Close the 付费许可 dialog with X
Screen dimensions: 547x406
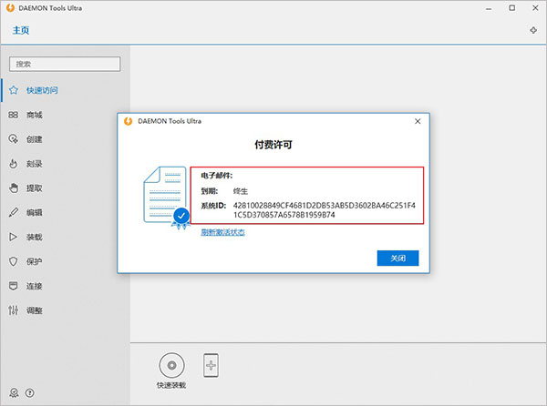point(418,121)
